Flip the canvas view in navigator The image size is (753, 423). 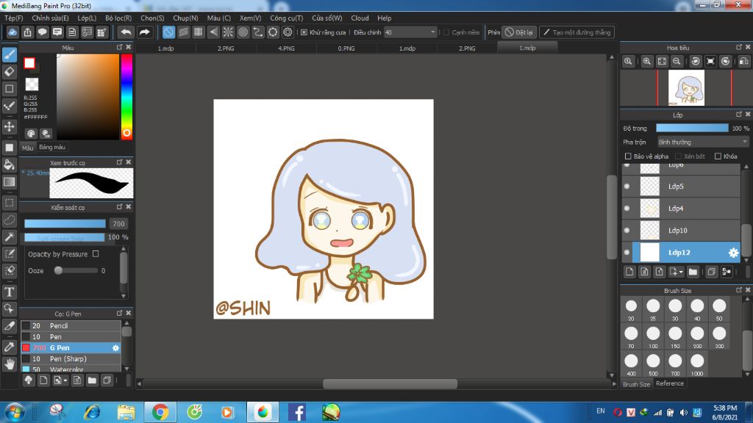click(744, 62)
